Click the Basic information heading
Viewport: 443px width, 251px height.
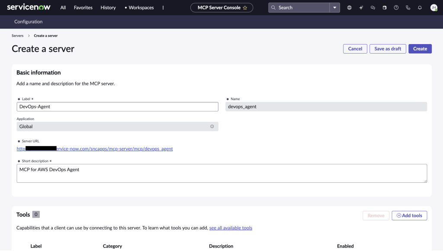39,73
